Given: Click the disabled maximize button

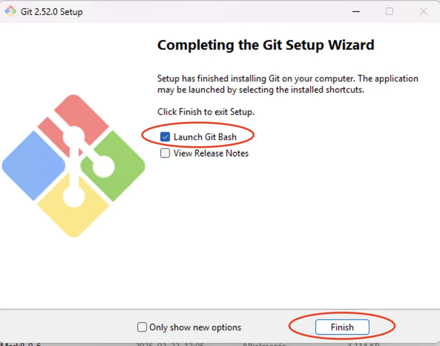Looking at the screenshot, I should (x=389, y=12).
